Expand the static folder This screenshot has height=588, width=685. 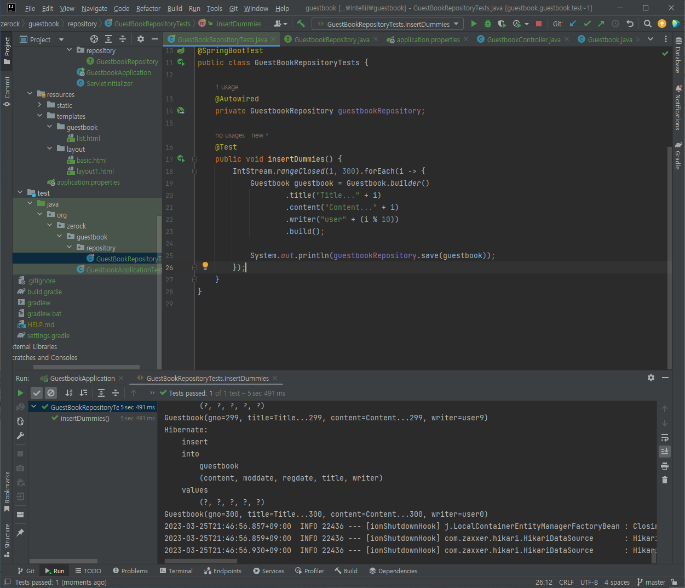(x=40, y=105)
